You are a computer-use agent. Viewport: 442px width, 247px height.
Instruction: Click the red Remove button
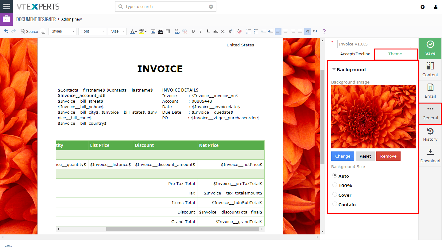388,156
